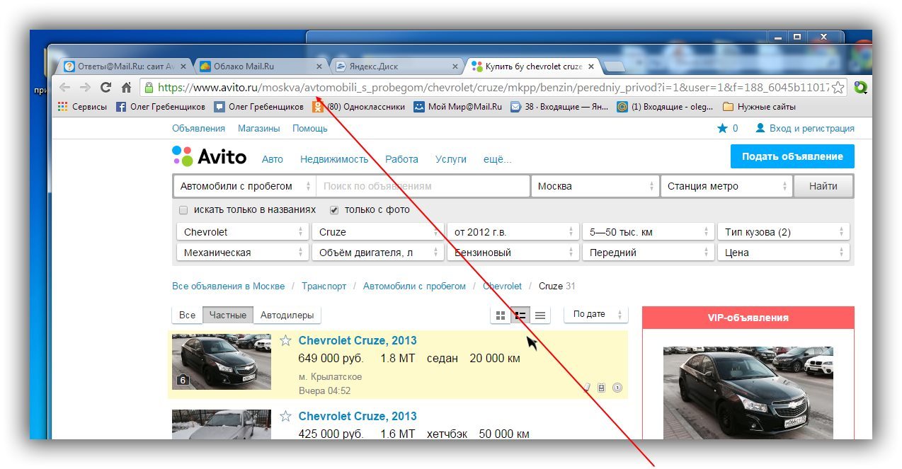Open the first Олег Гребенщиков Facebook bookmark
The height and width of the screenshot is (469, 902).
click(161, 107)
